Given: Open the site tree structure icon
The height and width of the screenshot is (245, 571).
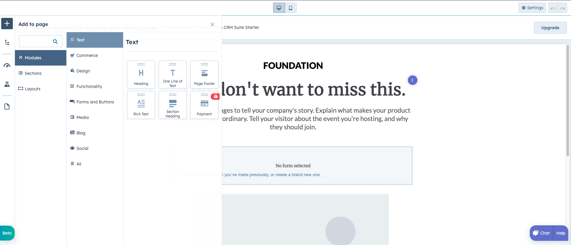Looking at the screenshot, I should pyautogui.click(x=7, y=43).
